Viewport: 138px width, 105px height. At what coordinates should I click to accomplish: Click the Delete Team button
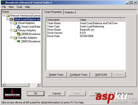tap(56, 75)
